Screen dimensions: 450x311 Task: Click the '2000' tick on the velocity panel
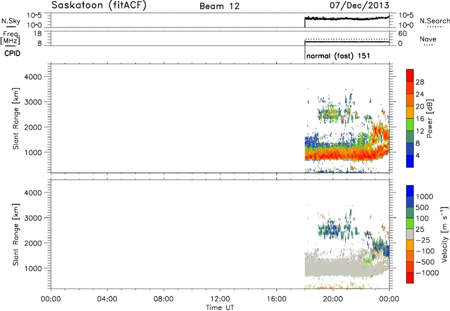[x=33, y=243]
